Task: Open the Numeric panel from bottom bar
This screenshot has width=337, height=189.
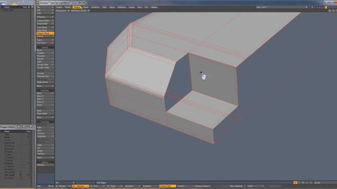Action: pyautogui.click(x=185, y=186)
